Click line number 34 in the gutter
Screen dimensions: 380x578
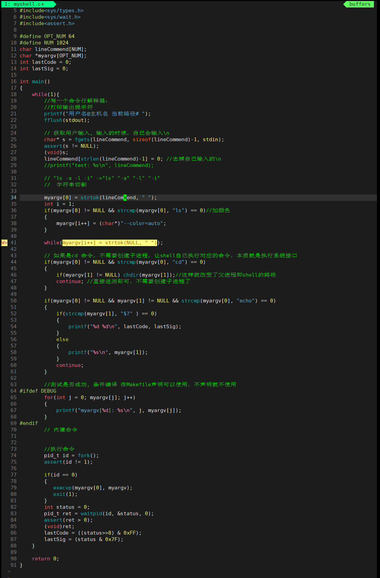tap(14, 198)
